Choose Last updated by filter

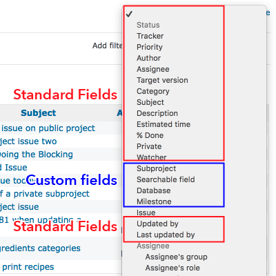click(x=166, y=235)
